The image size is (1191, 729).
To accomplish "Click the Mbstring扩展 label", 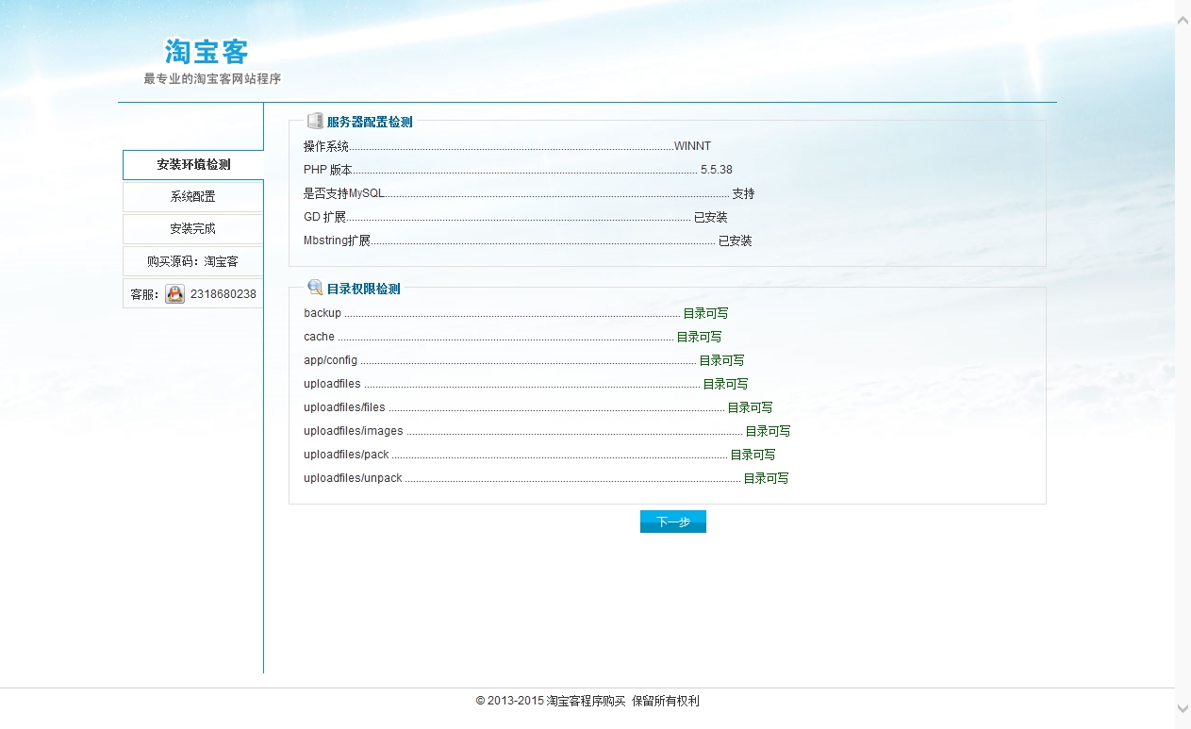I will point(337,240).
